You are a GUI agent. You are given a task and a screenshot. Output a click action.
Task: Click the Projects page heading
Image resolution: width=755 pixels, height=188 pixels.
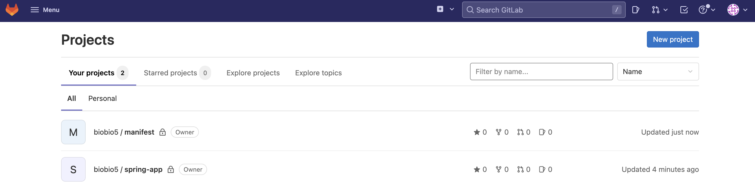point(88,40)
